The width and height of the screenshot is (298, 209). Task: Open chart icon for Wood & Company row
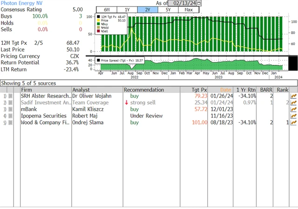tap(293, 123)
